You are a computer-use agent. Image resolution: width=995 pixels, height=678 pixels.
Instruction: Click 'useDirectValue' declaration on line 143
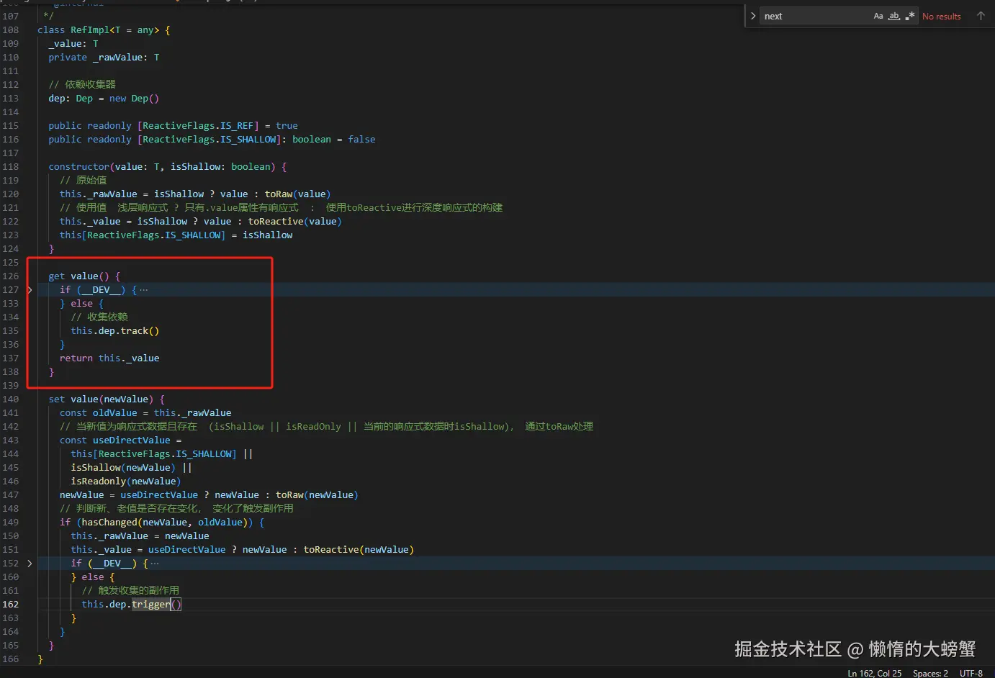132,440
